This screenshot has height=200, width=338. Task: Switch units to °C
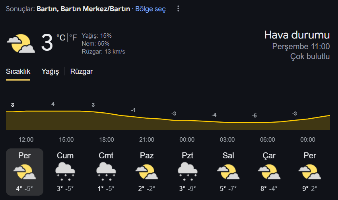pos(61,38)
